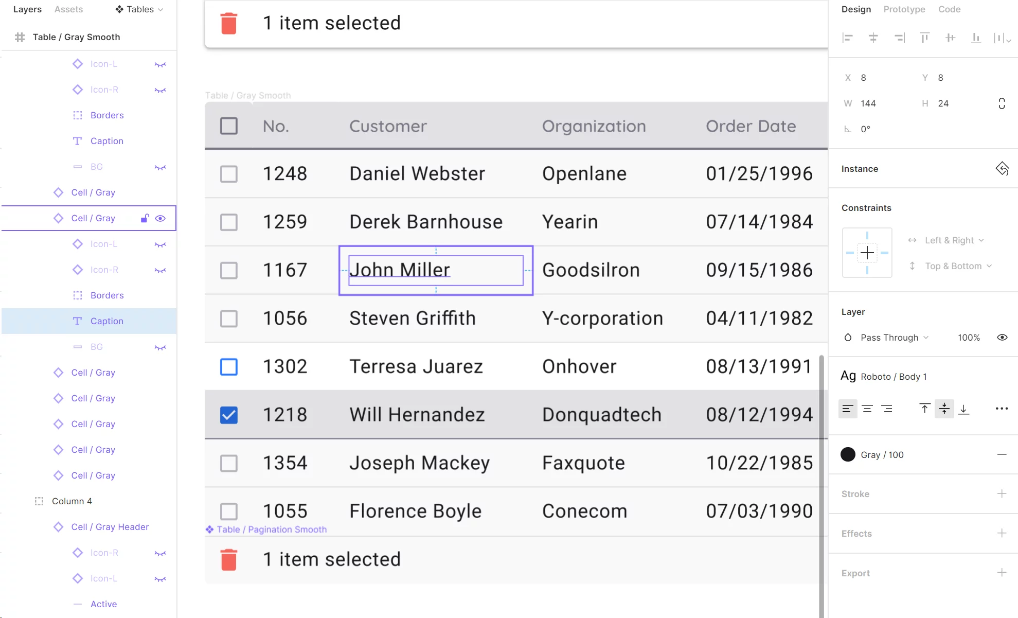
Task: Switch to the Prototype tab
Action: [x=904, y=9]
